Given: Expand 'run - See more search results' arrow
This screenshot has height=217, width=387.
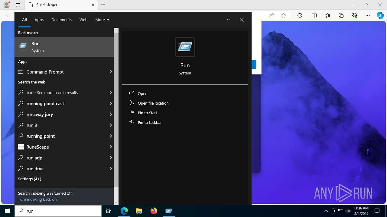Looking at the screenshot, I should 111,92.
